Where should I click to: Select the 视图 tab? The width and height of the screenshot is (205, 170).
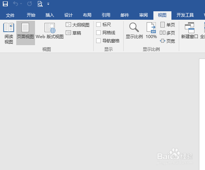point(162,15)
